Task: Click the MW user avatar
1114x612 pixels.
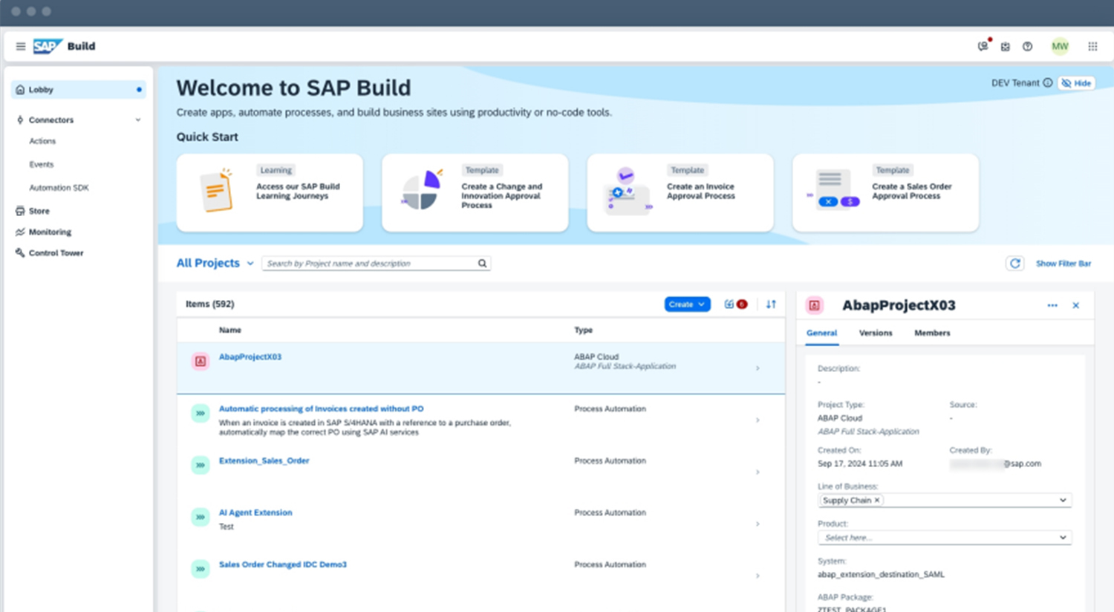Action: (x=1060, y=46)
